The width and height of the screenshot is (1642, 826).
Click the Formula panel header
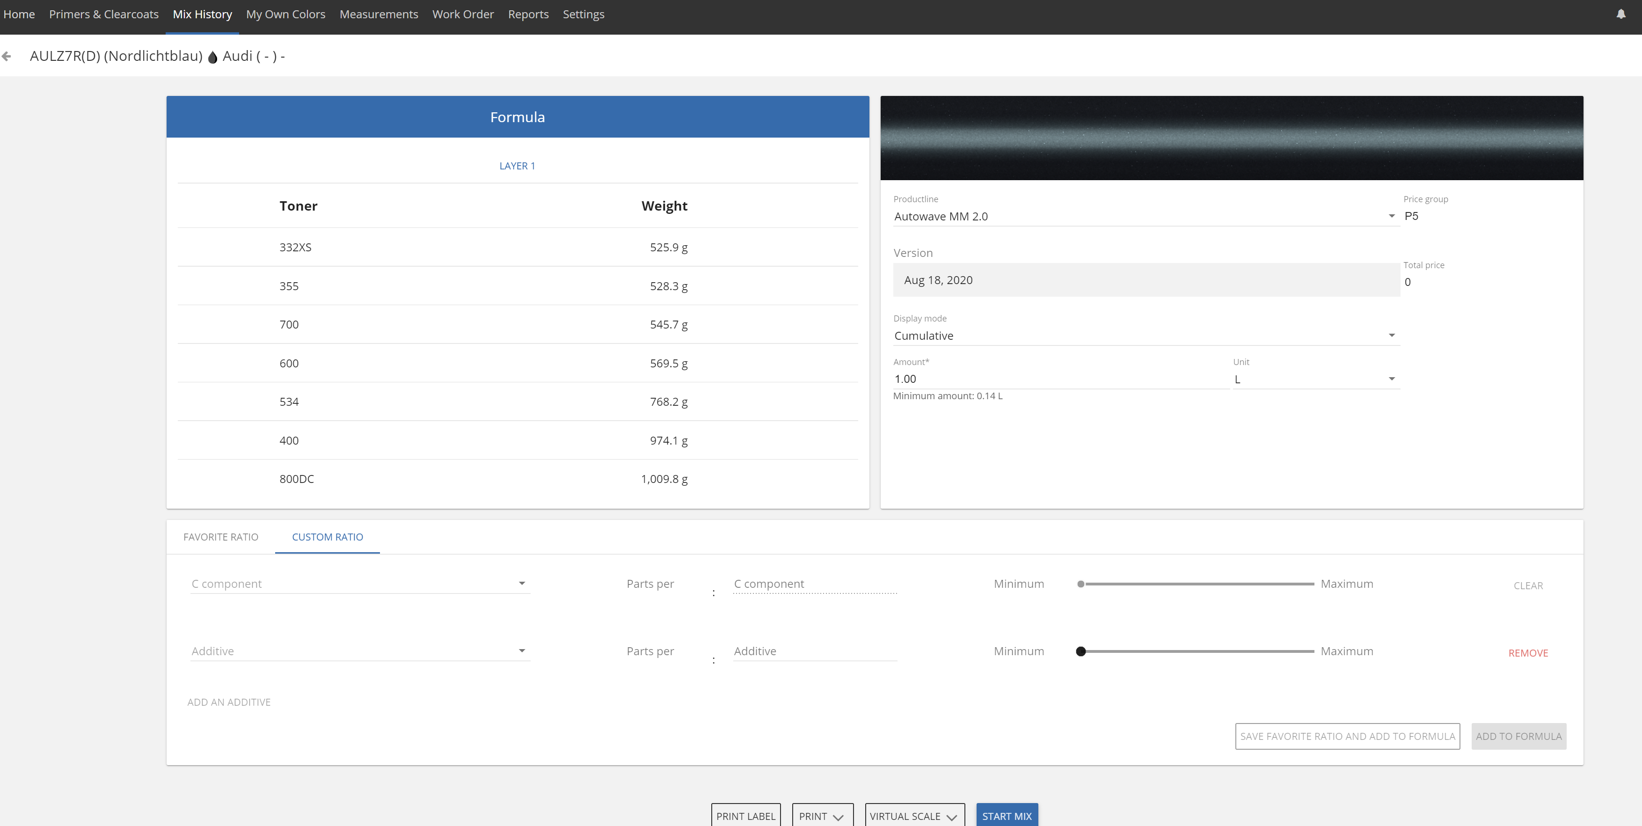(x=518, y=117)
